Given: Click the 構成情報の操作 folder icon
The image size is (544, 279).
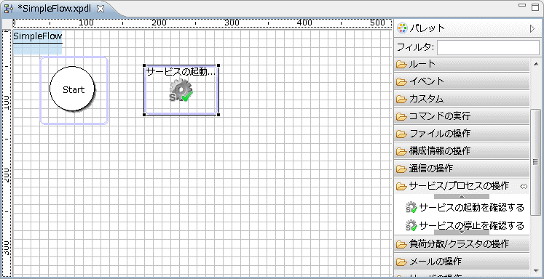Looking at the screenshot, I should [x=401, y=151].
